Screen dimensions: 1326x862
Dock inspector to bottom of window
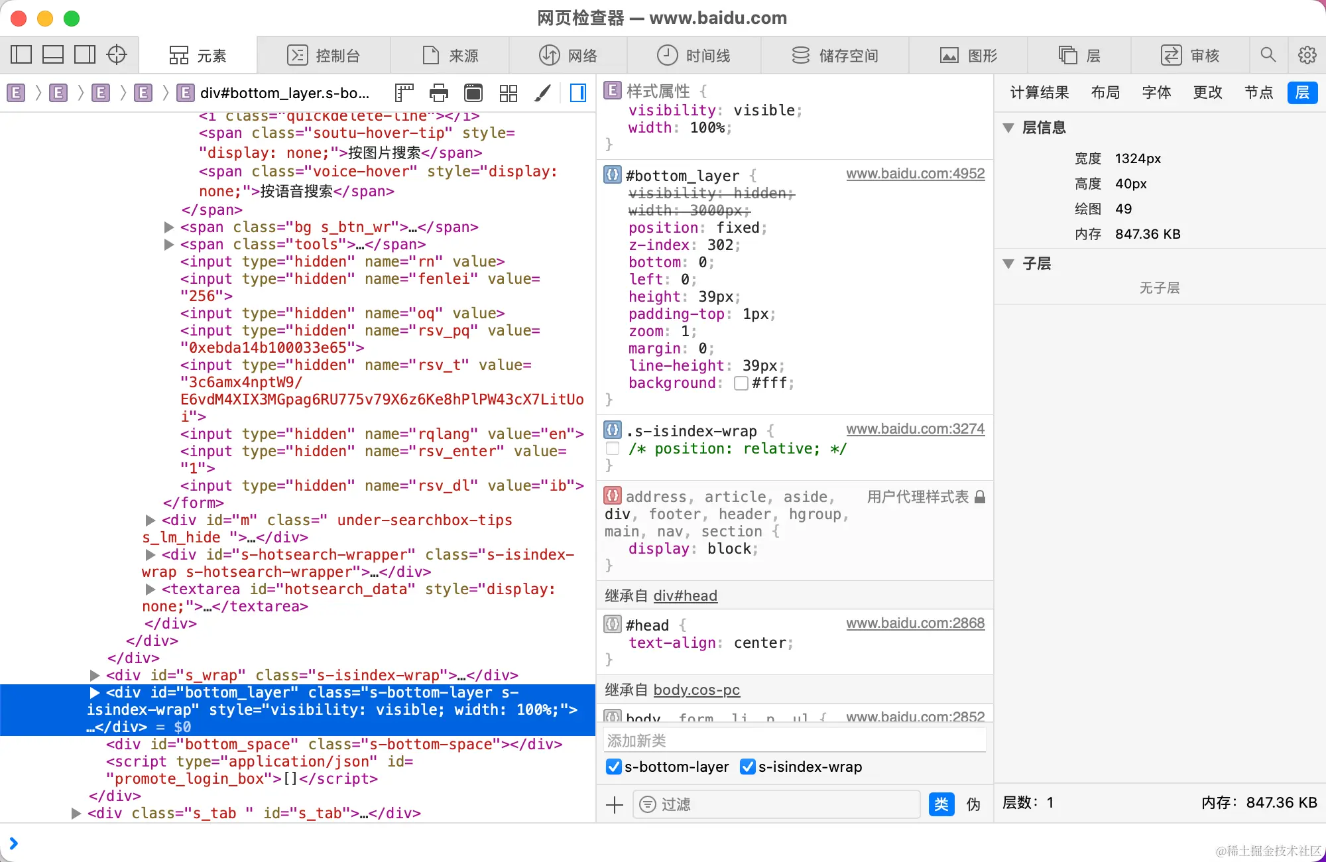(53, 55)
